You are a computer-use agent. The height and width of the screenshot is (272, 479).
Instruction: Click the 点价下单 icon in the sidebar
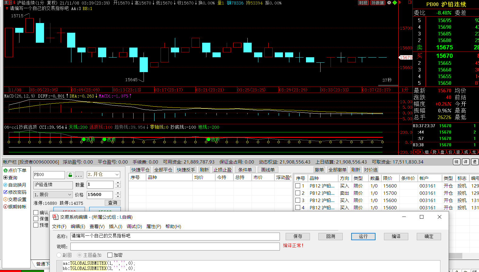[5, 171]
